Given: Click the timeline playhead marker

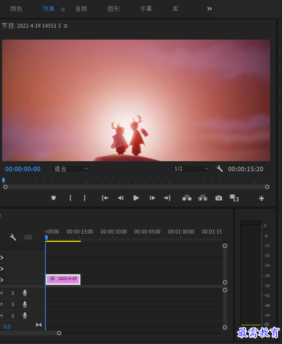Looking at the screenshot, I should click(47, 237).
